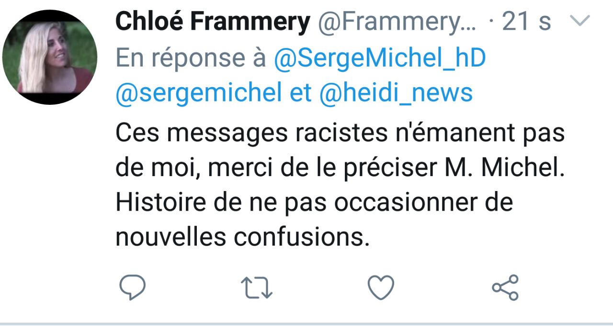Open the tweet via the 21 s timestamp
The image size is (613, 326).
[527, 22]
